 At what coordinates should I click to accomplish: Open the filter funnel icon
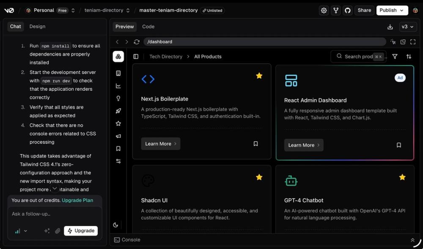click(x=395, y=57)
